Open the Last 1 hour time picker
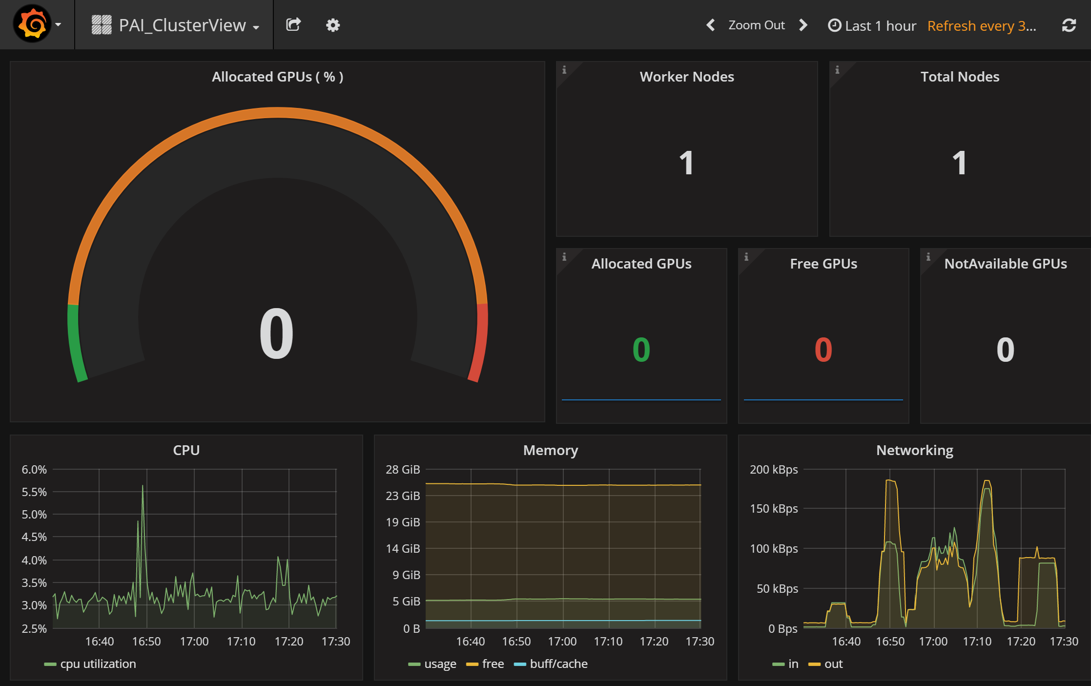 click(x=872, y=25)
